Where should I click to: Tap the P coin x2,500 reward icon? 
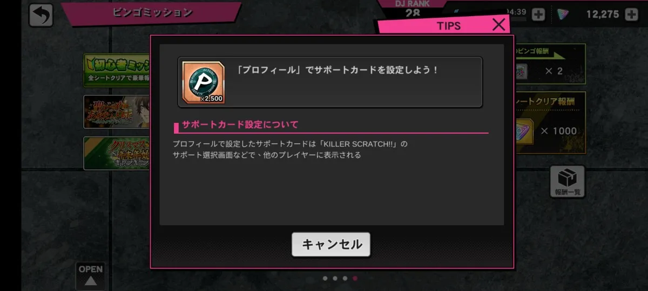(204, 82)
